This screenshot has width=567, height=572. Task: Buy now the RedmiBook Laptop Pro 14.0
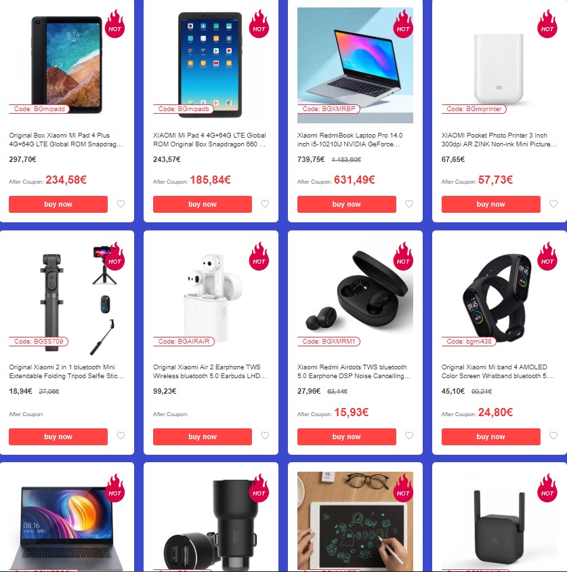346,204
